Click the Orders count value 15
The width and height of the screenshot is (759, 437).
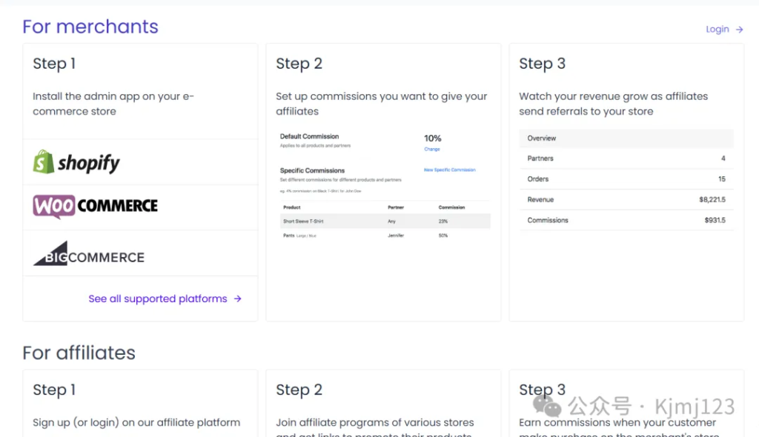(722, 179)
